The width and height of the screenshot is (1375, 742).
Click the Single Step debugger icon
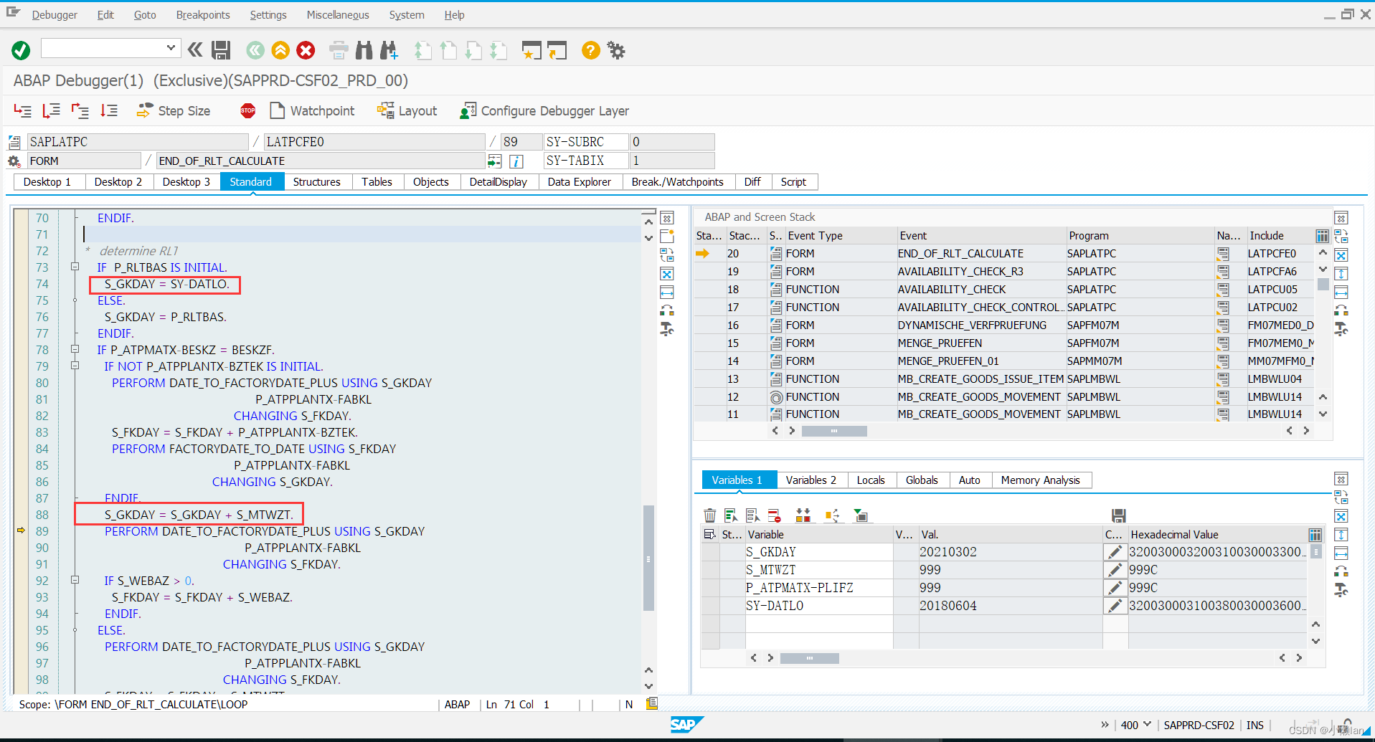coord(23,111)
